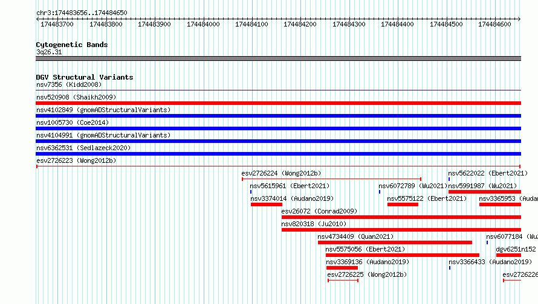Open nsv5575122 (Ebert2021) variant label

[x=427, y=198]
